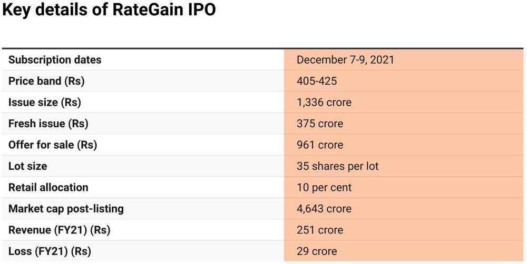
Task: Click the 4,643 crore market cap value
Action: pyautogui.click(x=324, y=209)
